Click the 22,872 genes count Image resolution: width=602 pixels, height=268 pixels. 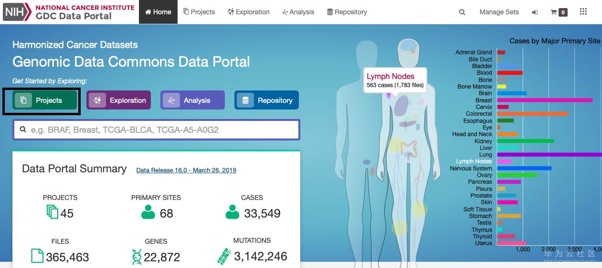tap(162, 258)
